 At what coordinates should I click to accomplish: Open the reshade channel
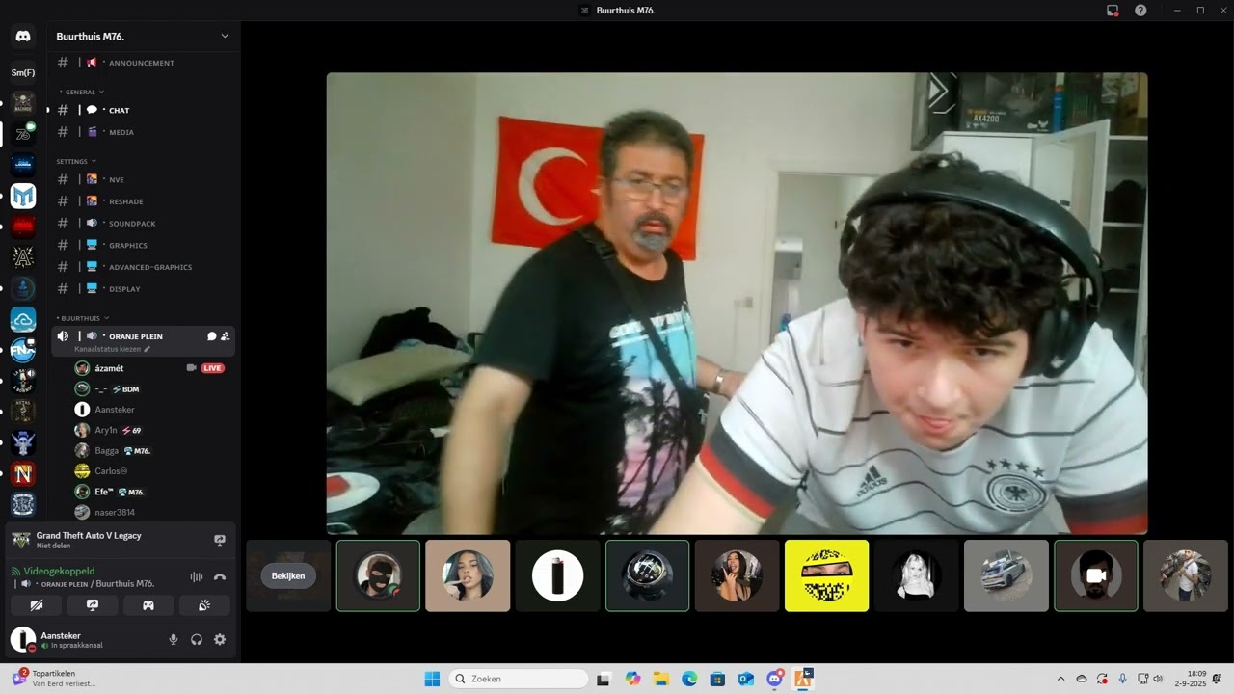point(143,201)
